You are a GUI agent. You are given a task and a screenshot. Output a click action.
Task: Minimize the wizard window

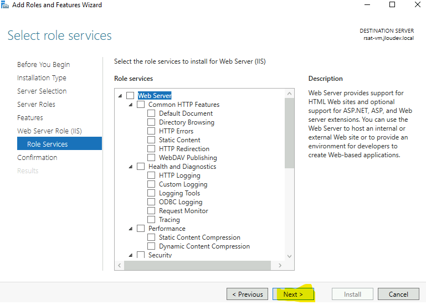pyautogui.click(x=367, y=4)
